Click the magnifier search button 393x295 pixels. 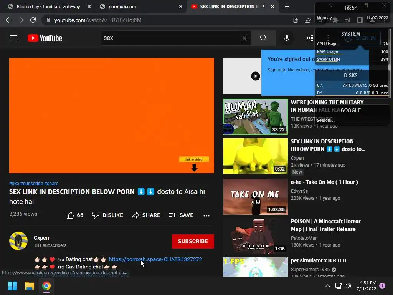263,38
